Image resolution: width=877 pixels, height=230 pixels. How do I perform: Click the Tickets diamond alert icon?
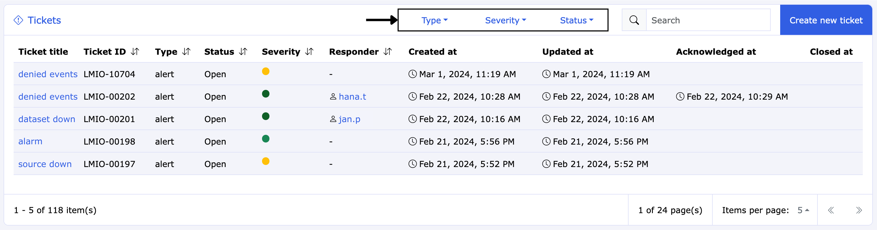(x=18, y=20)
